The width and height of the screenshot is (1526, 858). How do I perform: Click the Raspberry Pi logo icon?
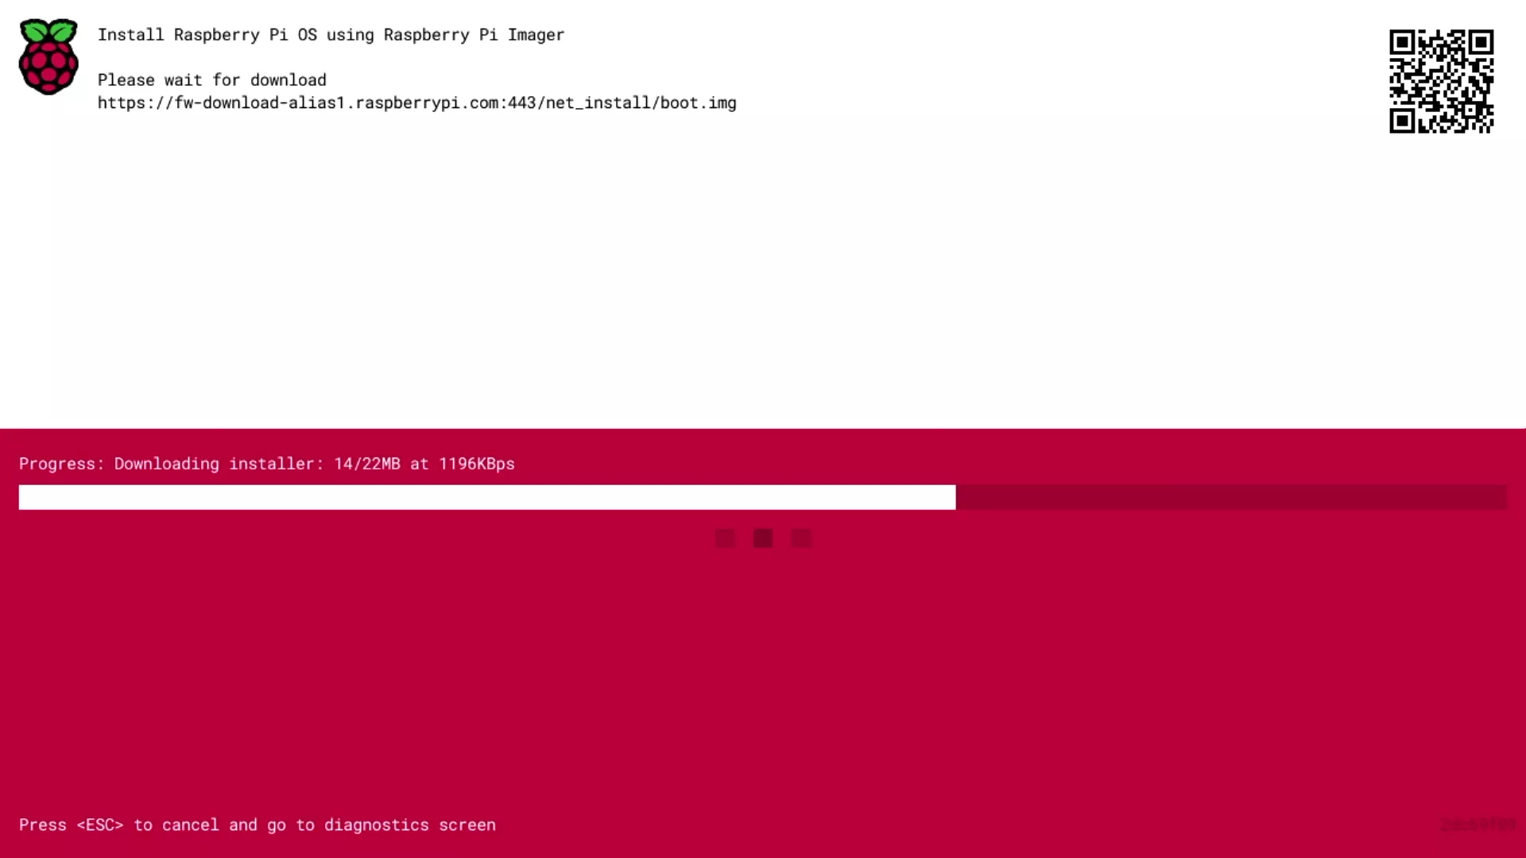point(49,58)
